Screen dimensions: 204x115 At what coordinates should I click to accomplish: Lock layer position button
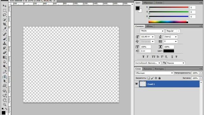coord(156,78)
